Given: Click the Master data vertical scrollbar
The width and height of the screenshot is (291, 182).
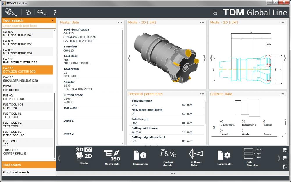Looking at the screenshot, I should (x=123, y=80).
